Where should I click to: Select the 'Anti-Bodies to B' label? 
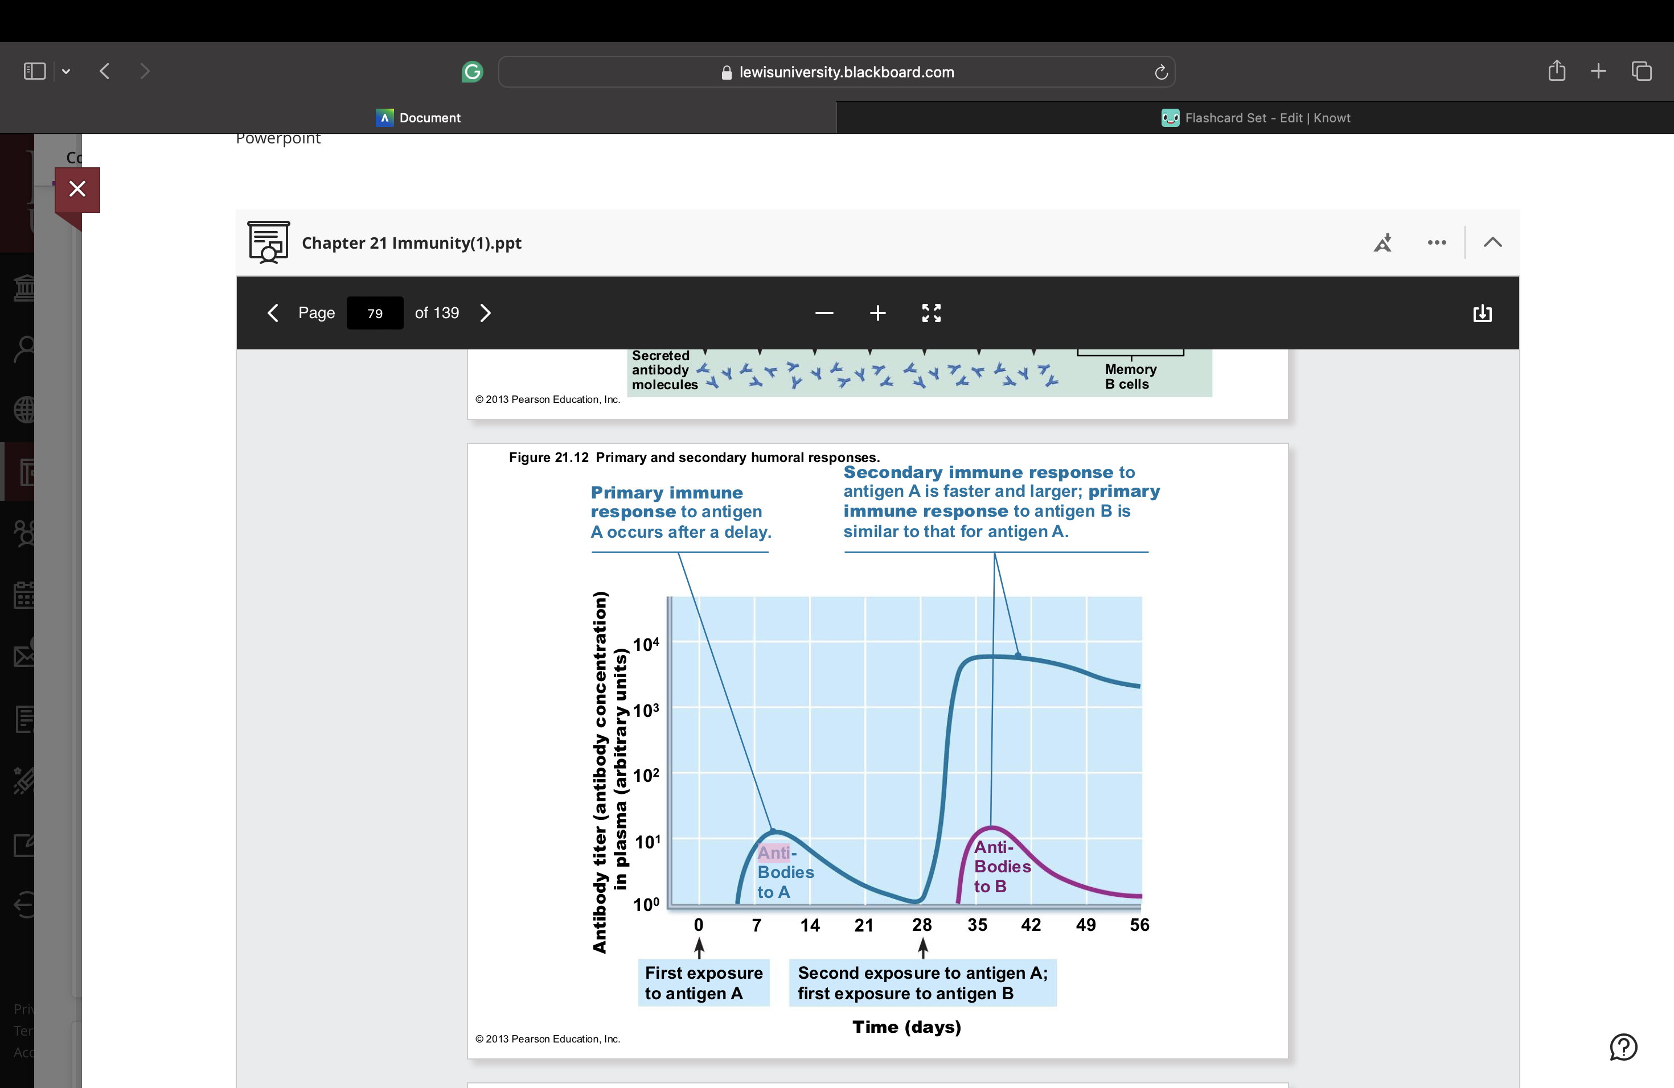(x=1002, y=867)
